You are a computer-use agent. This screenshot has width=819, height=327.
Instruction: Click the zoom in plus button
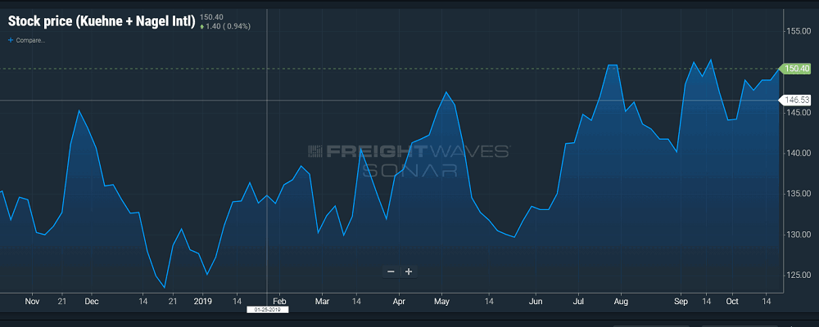[409, 271]
